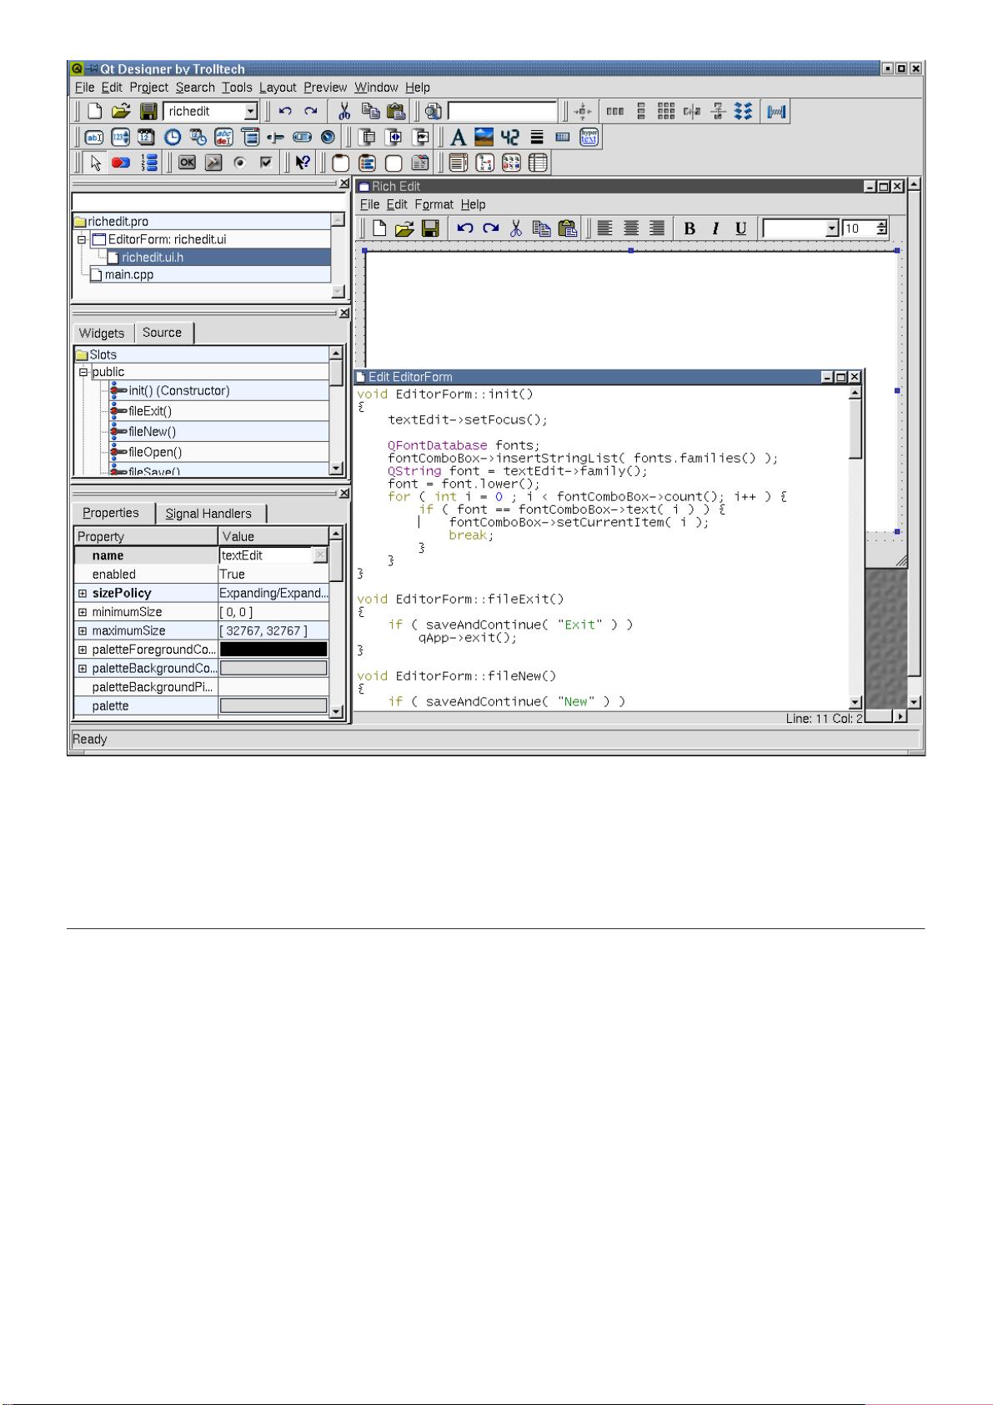
Task: Click the Paste clipboard icon in Designer toolbar
Action: [396, 111]
